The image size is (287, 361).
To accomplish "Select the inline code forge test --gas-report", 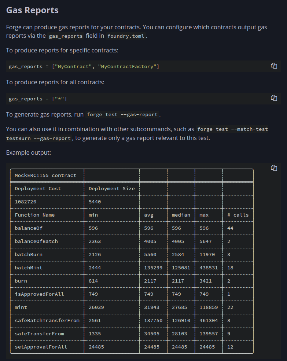I will coord(122,114).
